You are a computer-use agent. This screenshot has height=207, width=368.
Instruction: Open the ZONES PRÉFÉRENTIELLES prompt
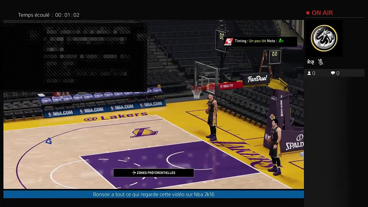(x=154, y=173)
